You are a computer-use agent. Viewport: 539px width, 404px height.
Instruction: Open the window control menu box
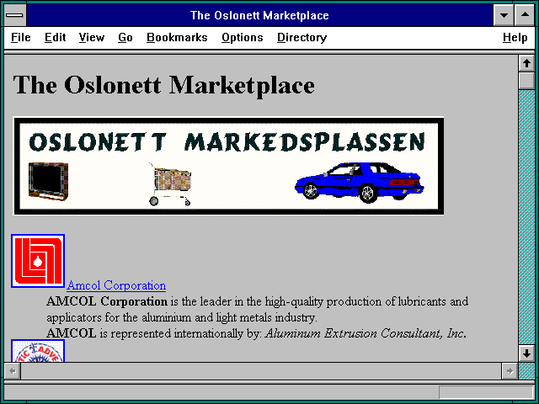[15, 15]
